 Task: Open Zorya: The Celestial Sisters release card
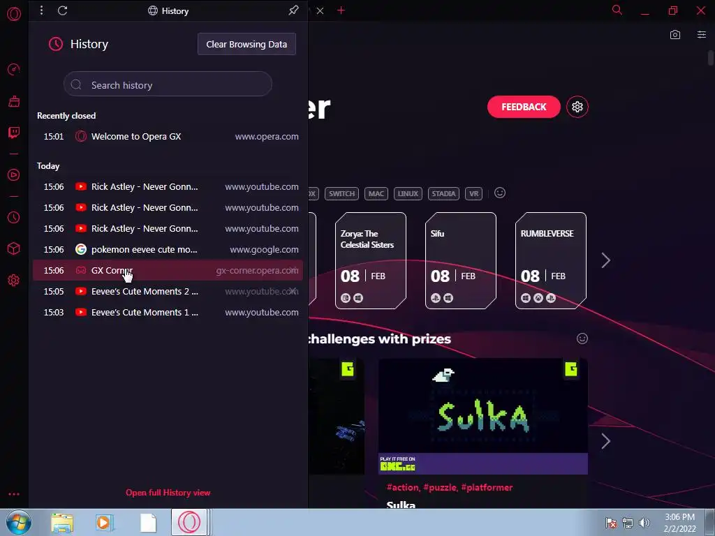[371, 261]
